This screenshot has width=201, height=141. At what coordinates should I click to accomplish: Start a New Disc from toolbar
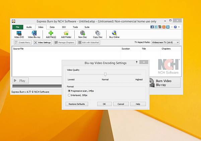pyautogui.click(x=82, y=33)
